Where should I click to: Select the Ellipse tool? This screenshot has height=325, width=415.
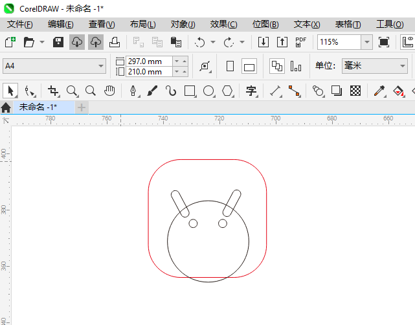coord(209,91)
